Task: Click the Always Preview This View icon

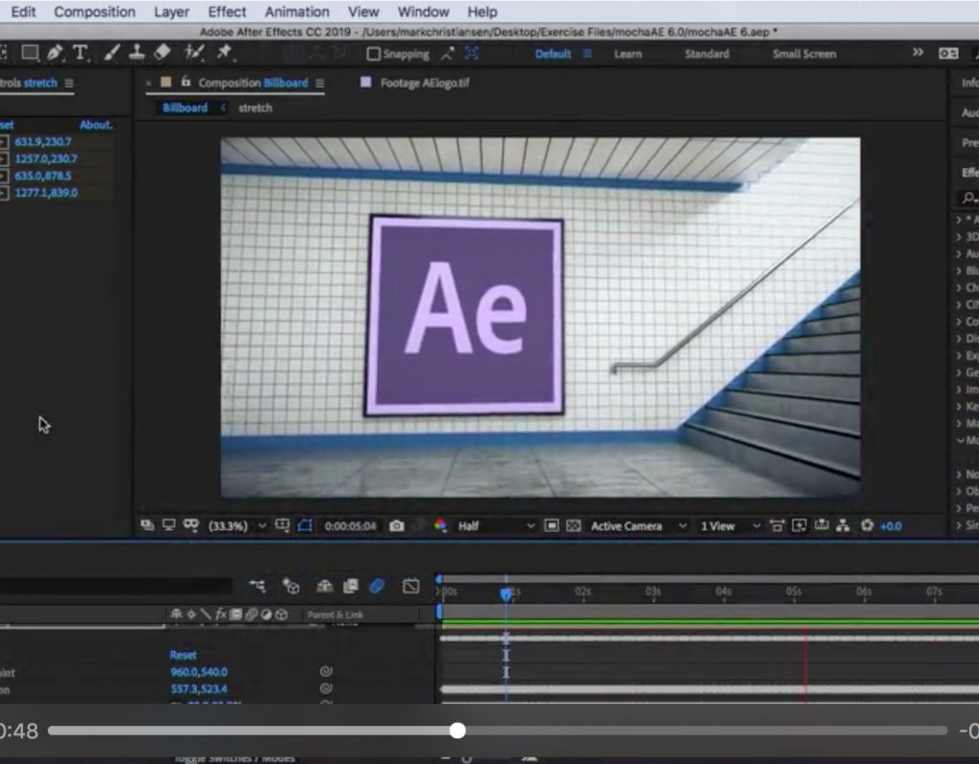Action: (146, 525)
